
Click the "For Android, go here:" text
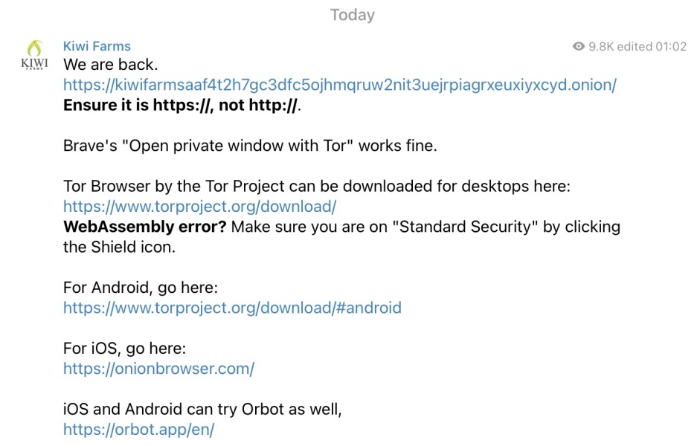140,288
